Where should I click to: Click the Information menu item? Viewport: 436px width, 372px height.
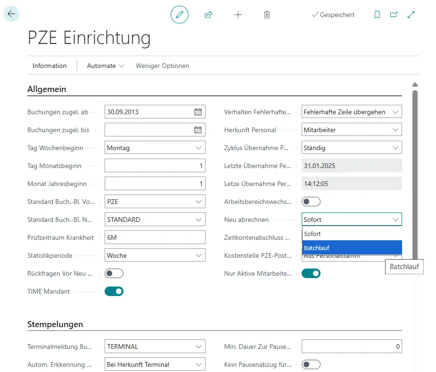click(49, 66)
